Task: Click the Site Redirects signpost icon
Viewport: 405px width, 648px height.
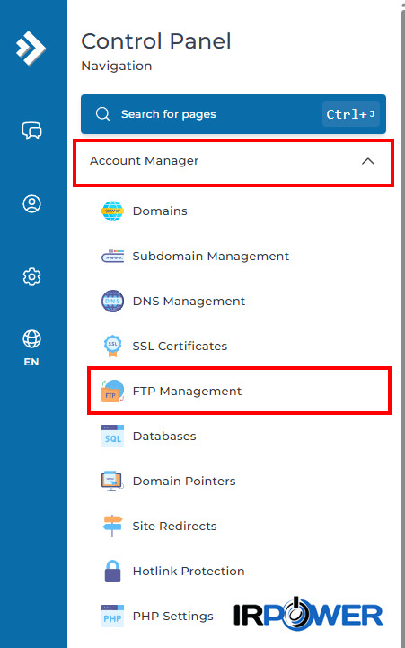Action: click(x=112, y=526)
